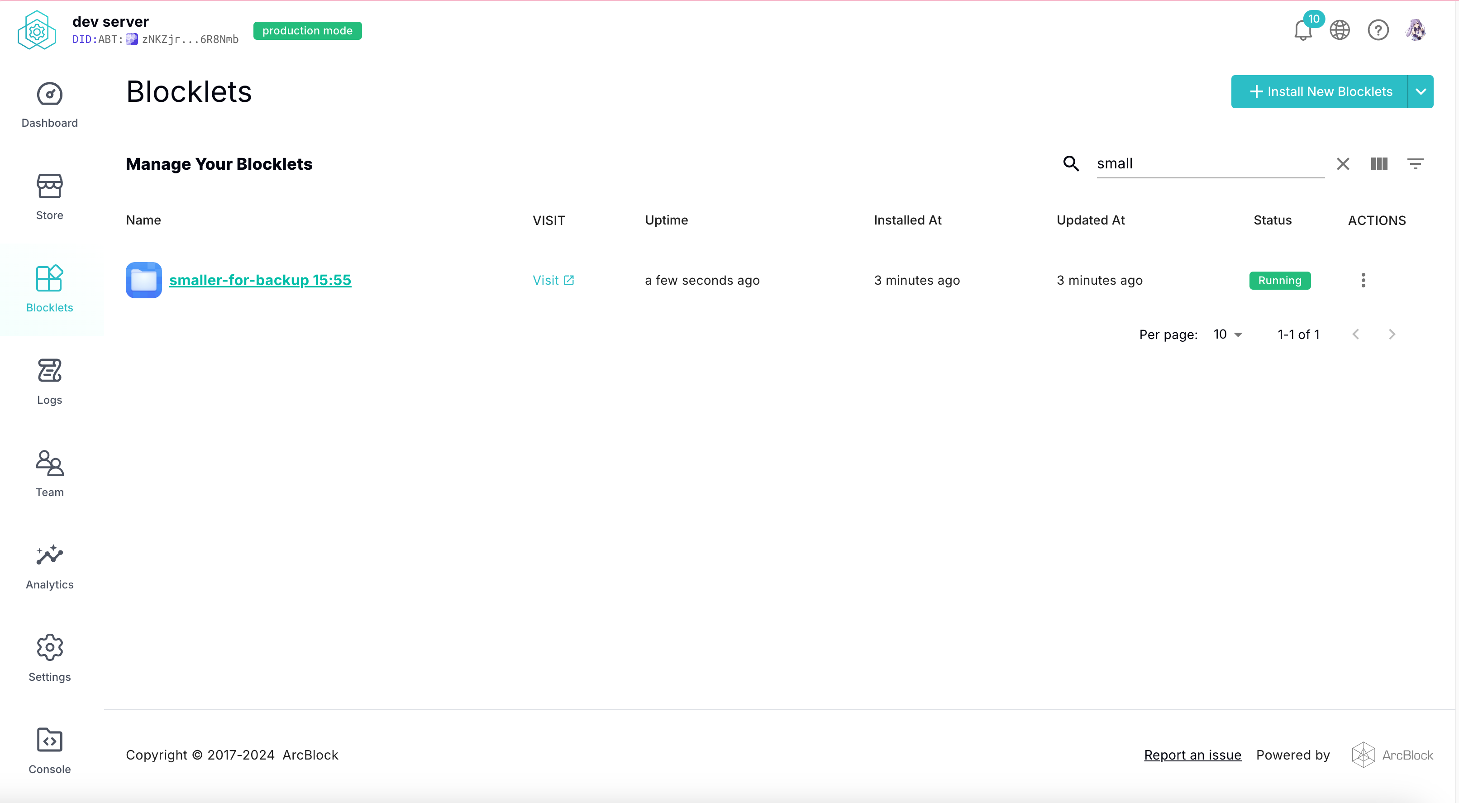Open the notifications bell icon

1303,30
